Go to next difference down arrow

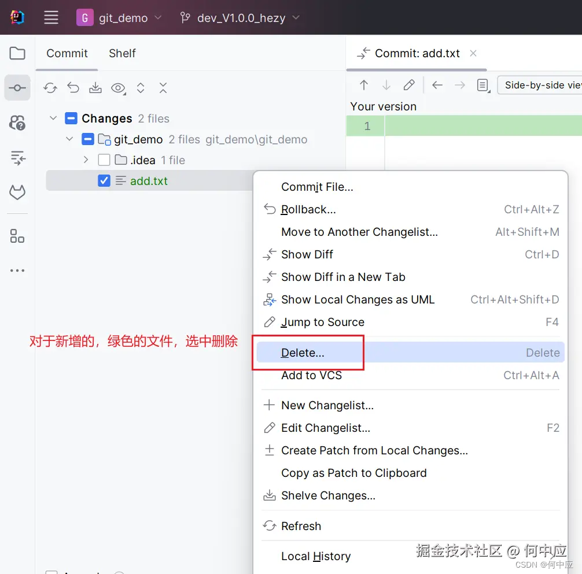(386, 85)
